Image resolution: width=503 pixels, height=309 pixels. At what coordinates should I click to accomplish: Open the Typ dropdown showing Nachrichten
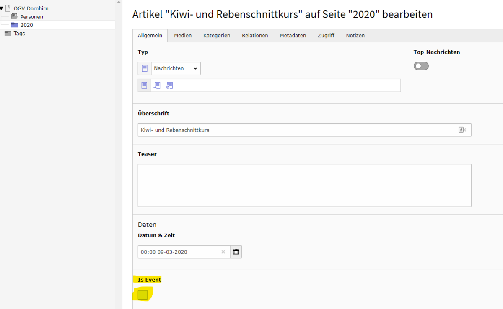tap(175, 68)
